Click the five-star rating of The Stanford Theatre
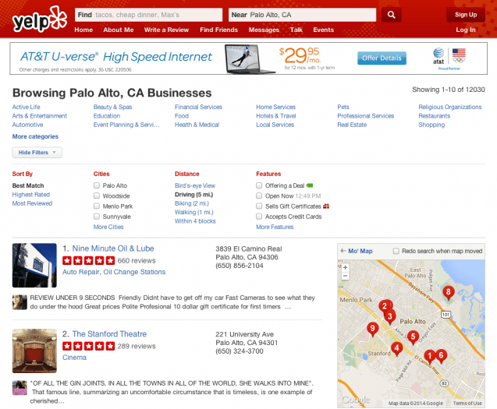 88,346
